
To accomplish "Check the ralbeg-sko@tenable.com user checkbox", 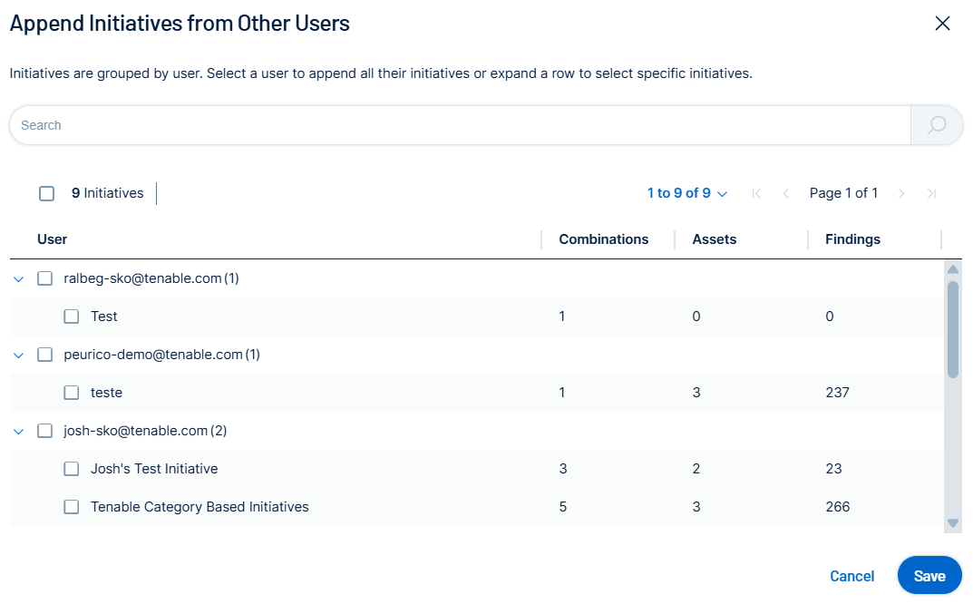I will tap(45, 278).
